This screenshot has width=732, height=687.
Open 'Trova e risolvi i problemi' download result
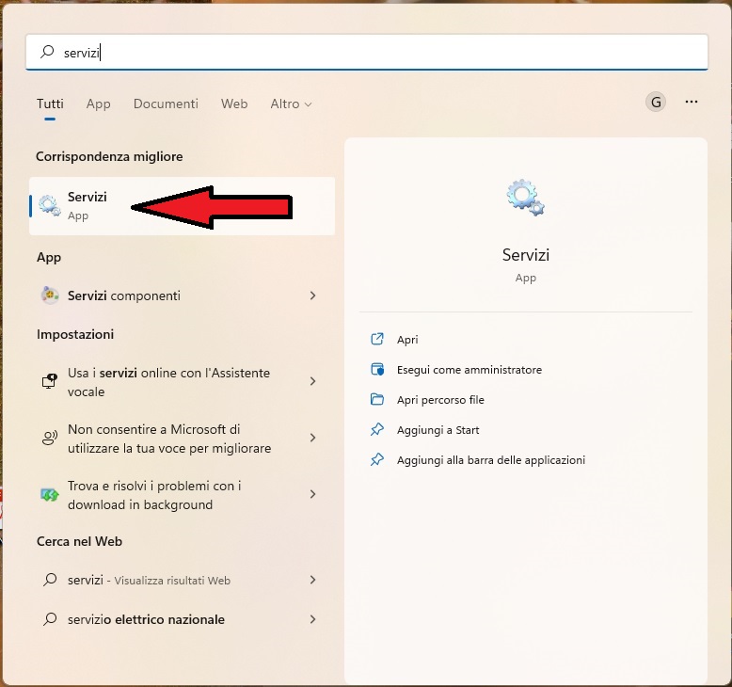point(183,495)
